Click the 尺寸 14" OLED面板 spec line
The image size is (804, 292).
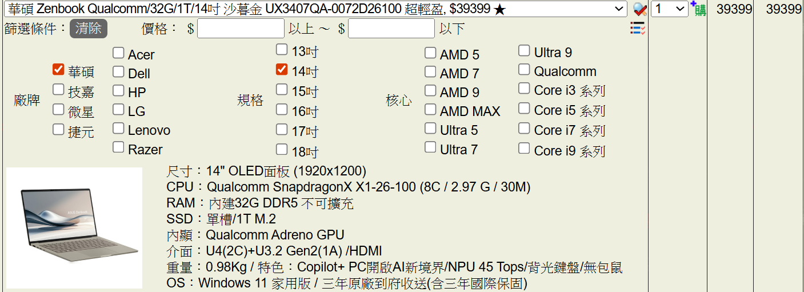[x=266, y=171]
